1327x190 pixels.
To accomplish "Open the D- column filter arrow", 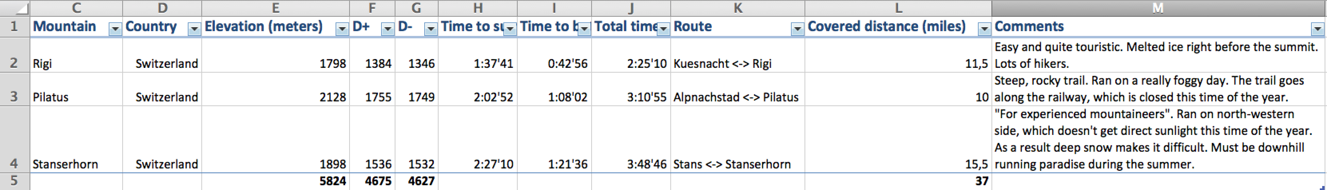I will click(x=430, y=29).
